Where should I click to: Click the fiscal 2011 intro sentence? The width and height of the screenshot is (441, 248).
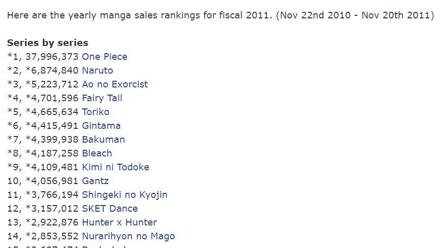click(x=220, y=14)
